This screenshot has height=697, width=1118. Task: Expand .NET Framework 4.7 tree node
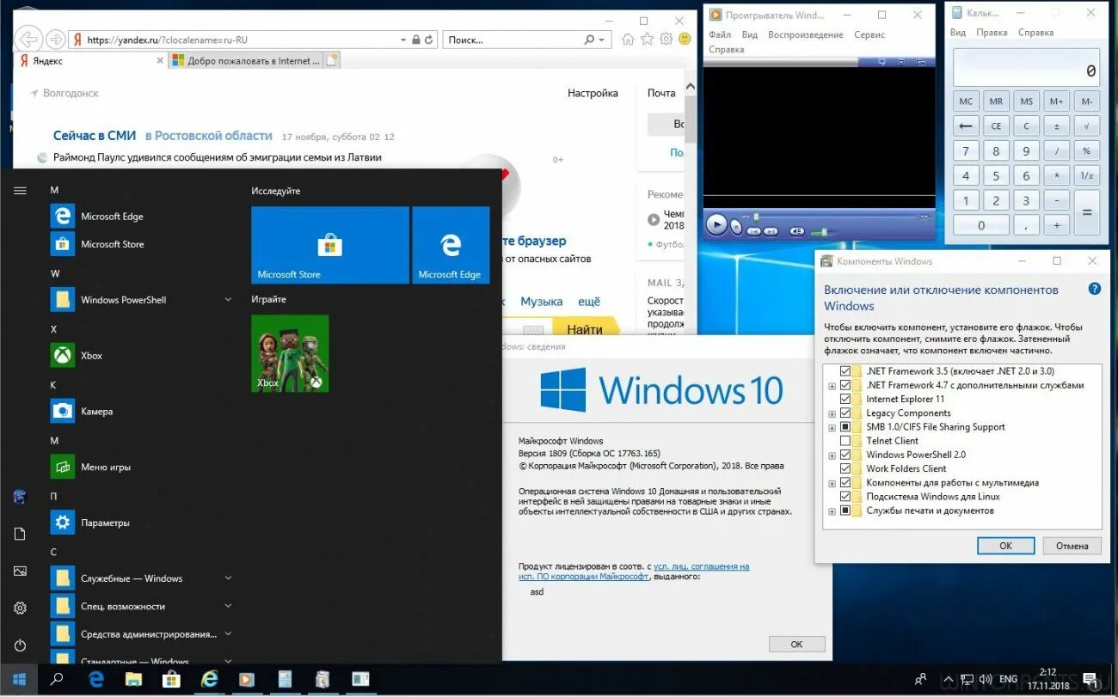click(832, 386)
